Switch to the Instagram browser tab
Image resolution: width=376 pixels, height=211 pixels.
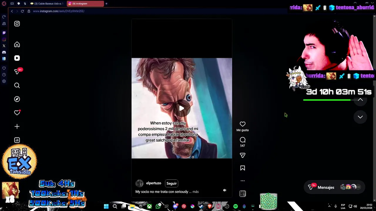pos(85,4)
